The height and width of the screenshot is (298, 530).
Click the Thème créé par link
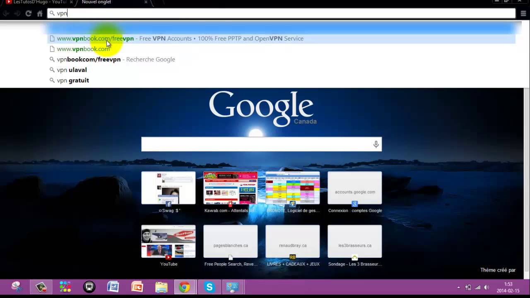tap(498, 270)
